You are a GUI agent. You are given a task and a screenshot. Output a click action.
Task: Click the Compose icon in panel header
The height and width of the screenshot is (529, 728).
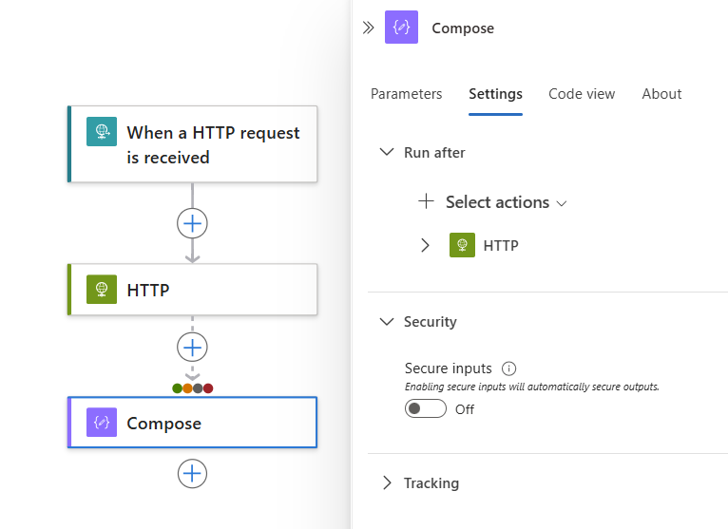(401, 28)
